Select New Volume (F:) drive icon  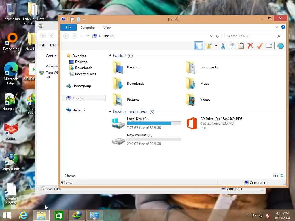(x=118, y=141)
